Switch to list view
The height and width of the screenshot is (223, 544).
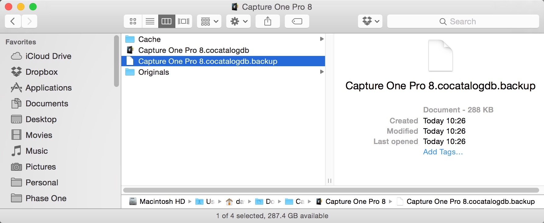pos(150,21)
